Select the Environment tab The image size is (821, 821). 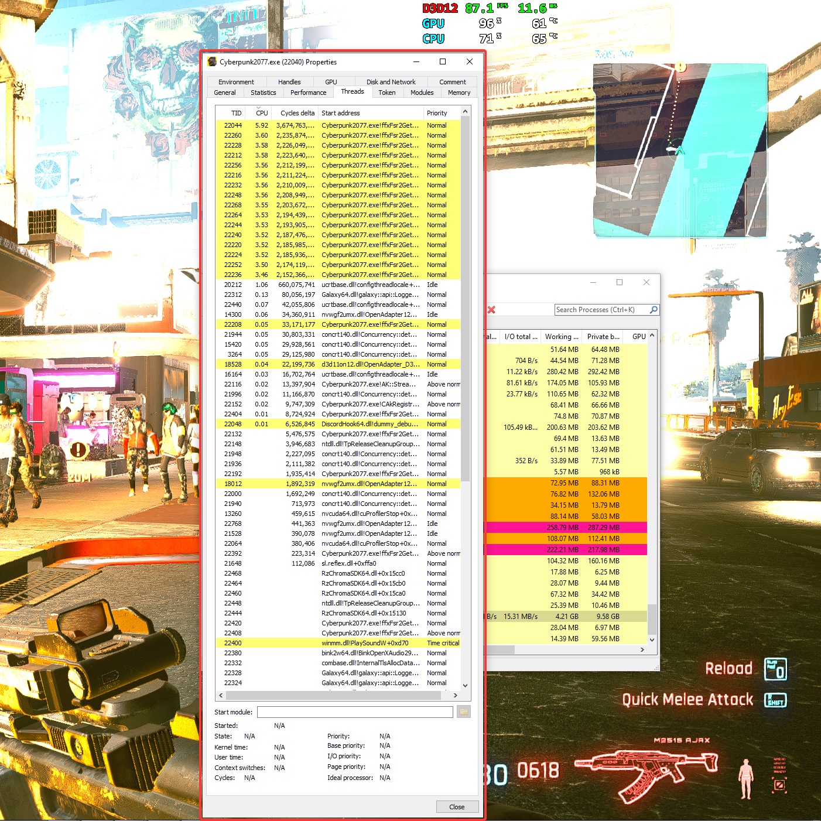[x=236, y=82]
